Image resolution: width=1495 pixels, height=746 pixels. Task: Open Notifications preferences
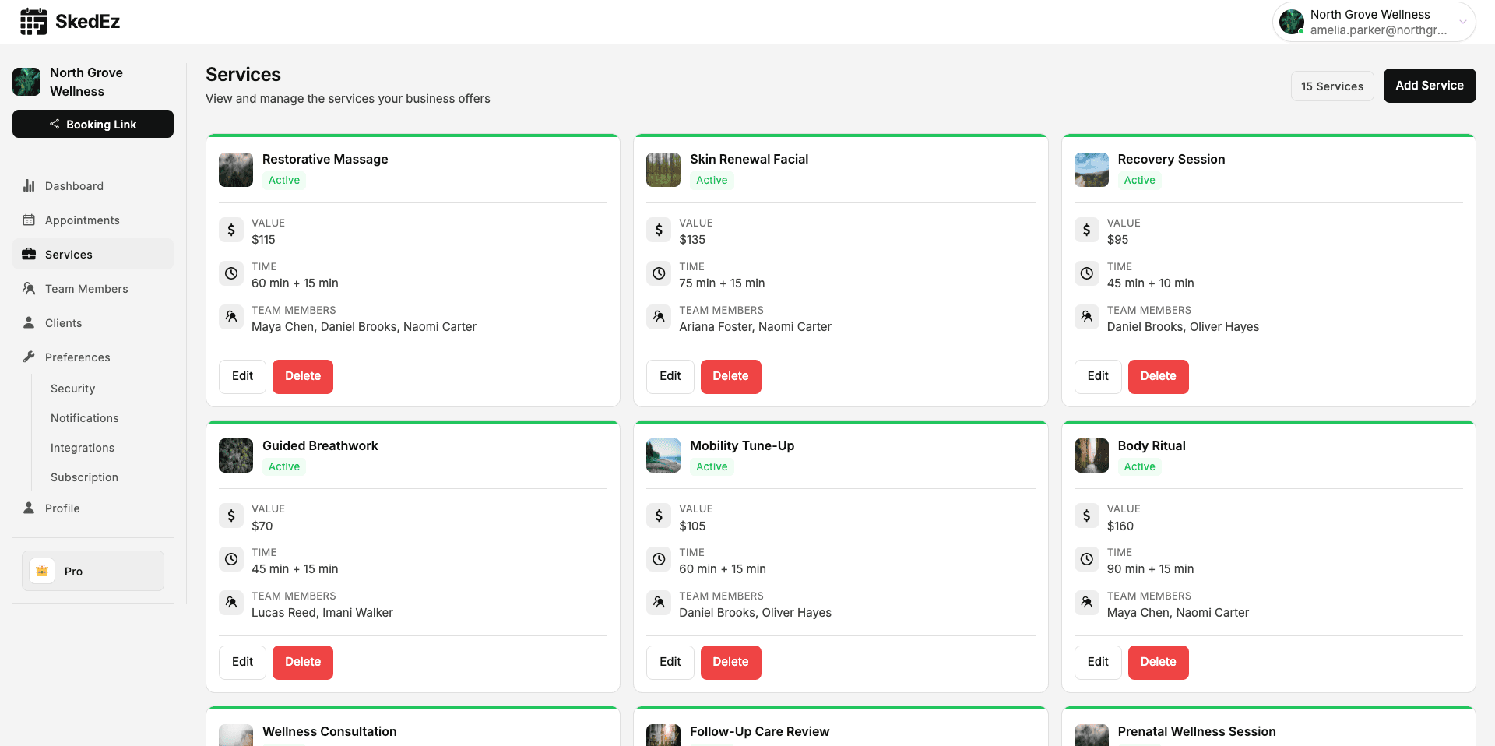84,417
